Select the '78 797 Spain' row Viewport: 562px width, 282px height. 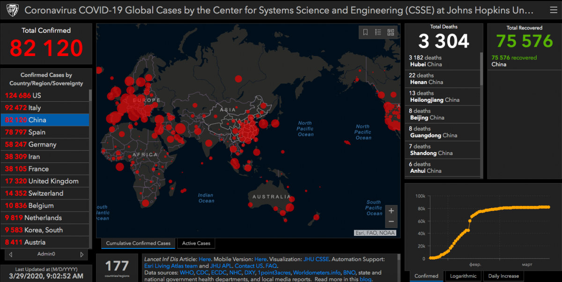(x=45, y=132)
